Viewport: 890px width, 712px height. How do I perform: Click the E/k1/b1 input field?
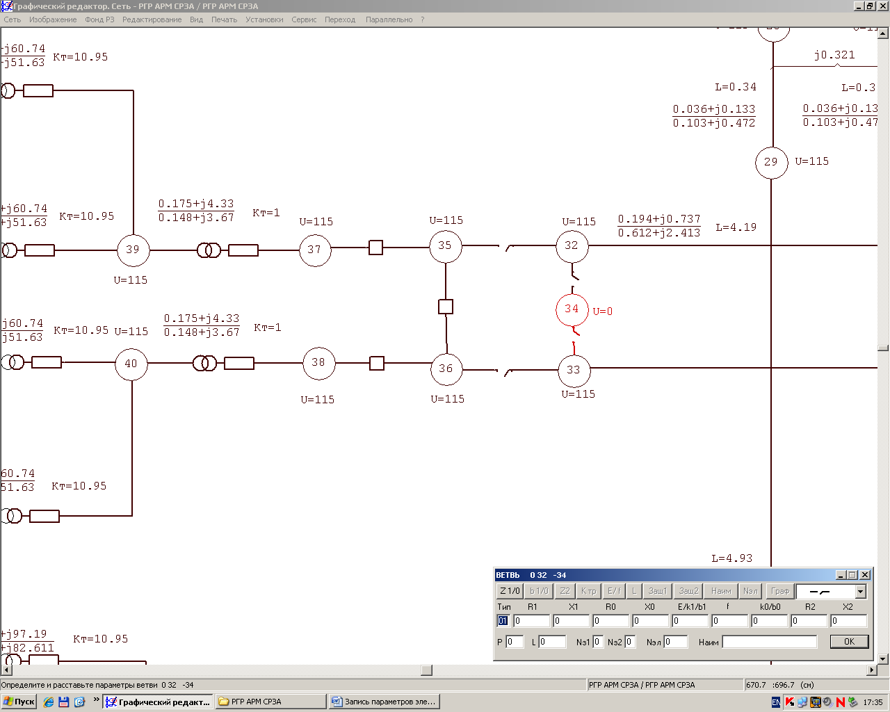click(x=690, y=621)
